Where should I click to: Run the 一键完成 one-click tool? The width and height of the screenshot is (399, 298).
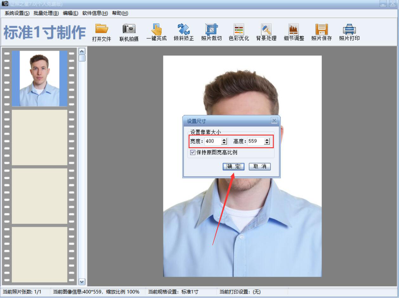point(156,29)
